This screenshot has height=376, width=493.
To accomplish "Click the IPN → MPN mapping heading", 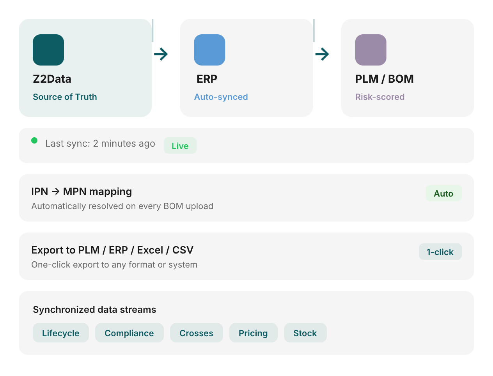I will [82, 192].
